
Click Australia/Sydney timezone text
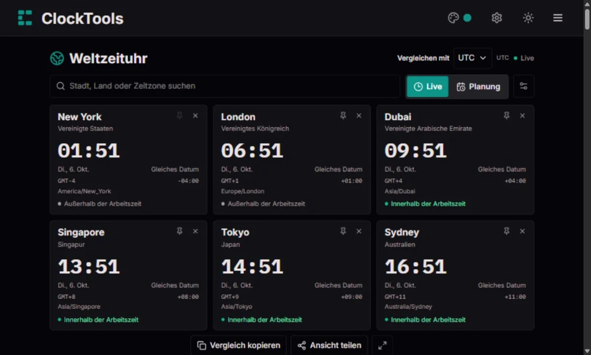pos(408,307)
